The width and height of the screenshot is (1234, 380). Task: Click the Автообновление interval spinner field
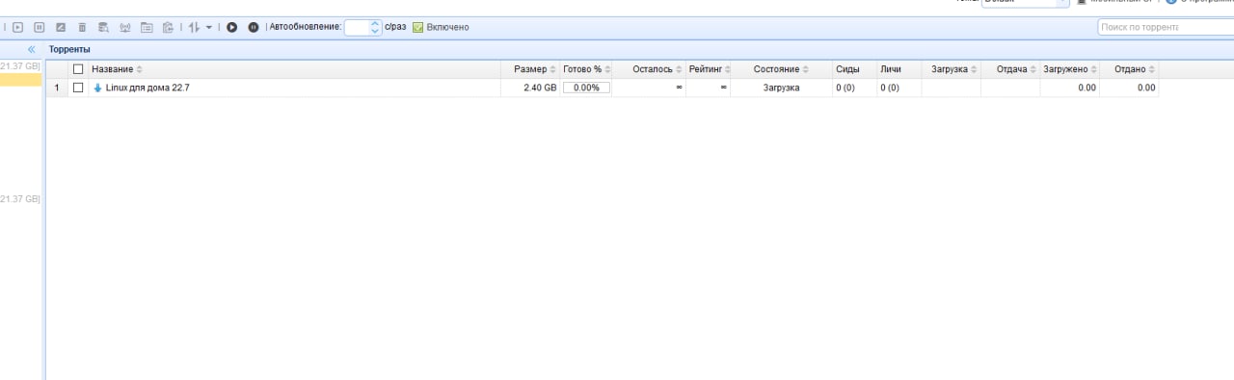click(x=363, y=27)
